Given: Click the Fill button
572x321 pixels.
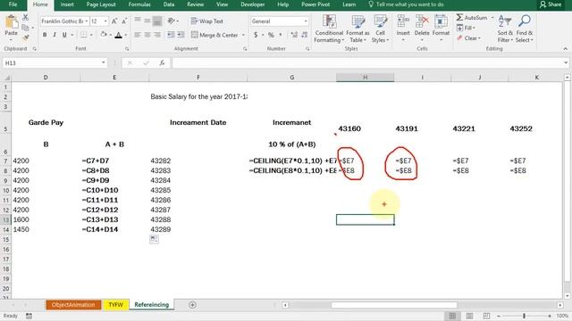Looking at the screenshot, I should (x=466, y=28).
